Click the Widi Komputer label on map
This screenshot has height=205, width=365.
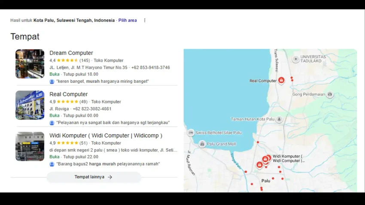click(289, 159)
